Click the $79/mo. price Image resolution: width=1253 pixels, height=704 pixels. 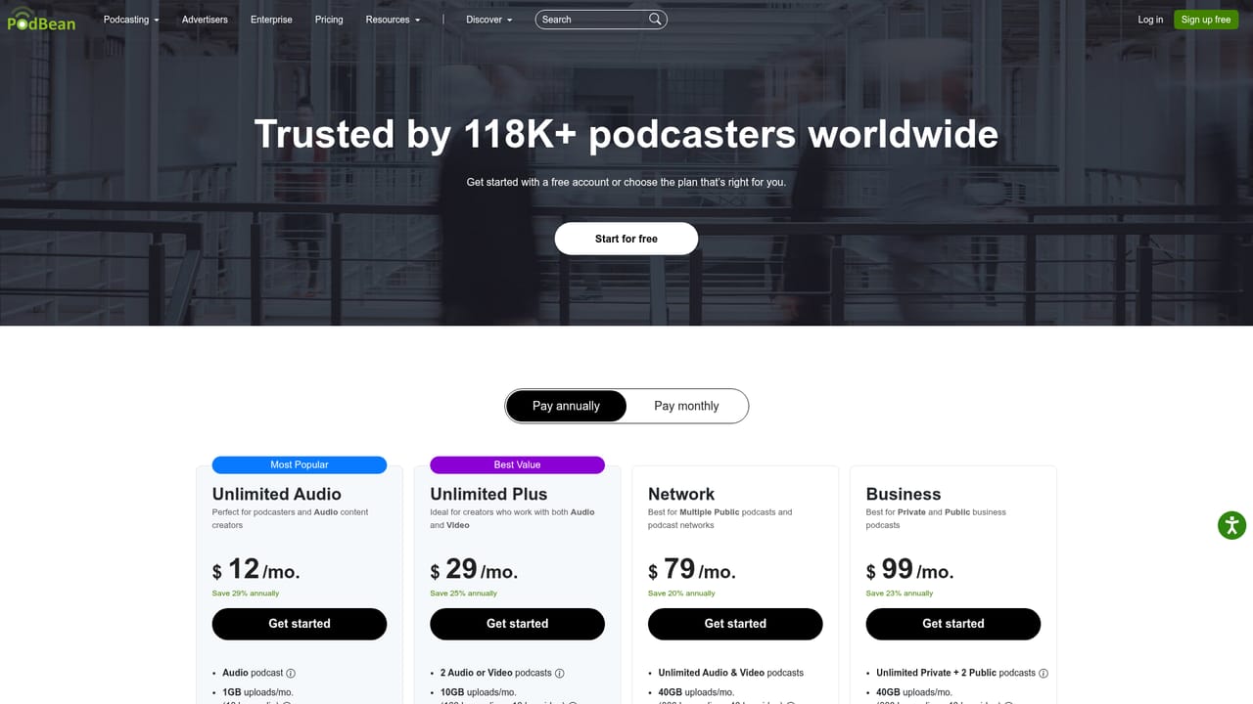(692, 569)
